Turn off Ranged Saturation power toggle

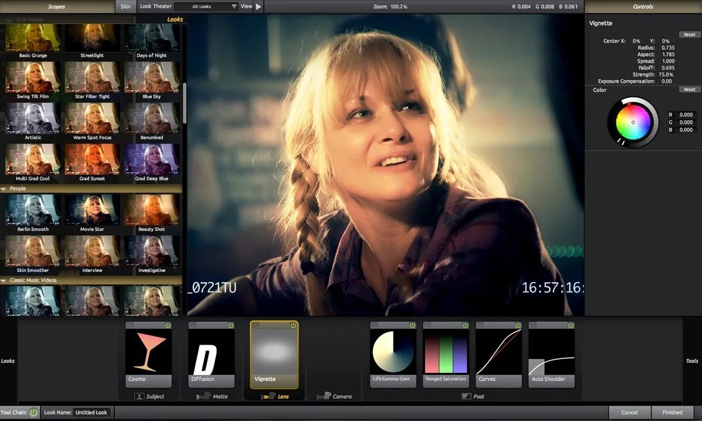click(465, 325)
